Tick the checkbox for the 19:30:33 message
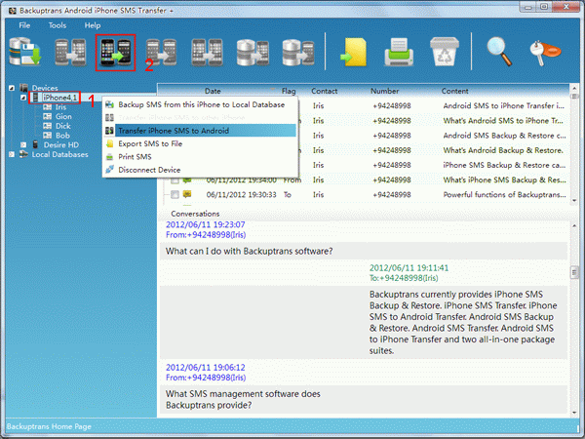The width and height of the screenshot is (585, 439). pyautogui.click(x=175, y=194)
